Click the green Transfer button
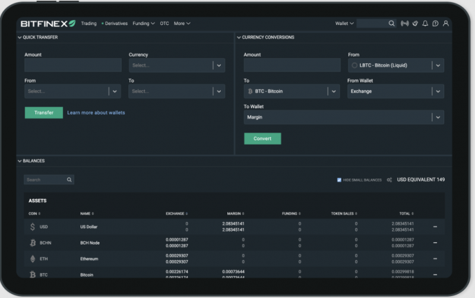 click(x=43, y=113)
